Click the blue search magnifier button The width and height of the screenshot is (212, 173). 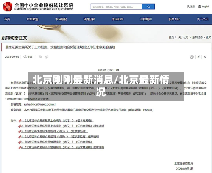click(x=148, y=7)
